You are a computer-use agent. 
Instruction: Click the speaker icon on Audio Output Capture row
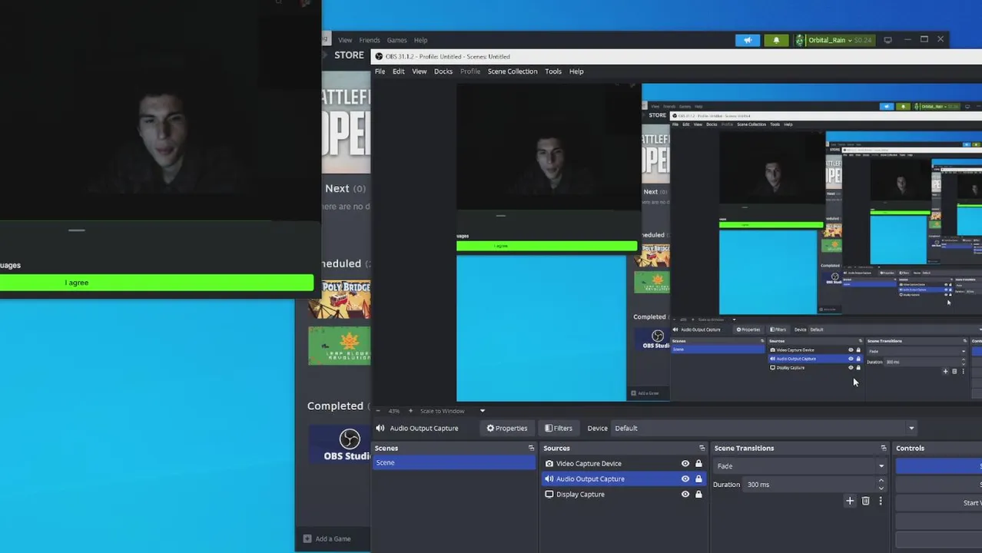tap(549, 479)
